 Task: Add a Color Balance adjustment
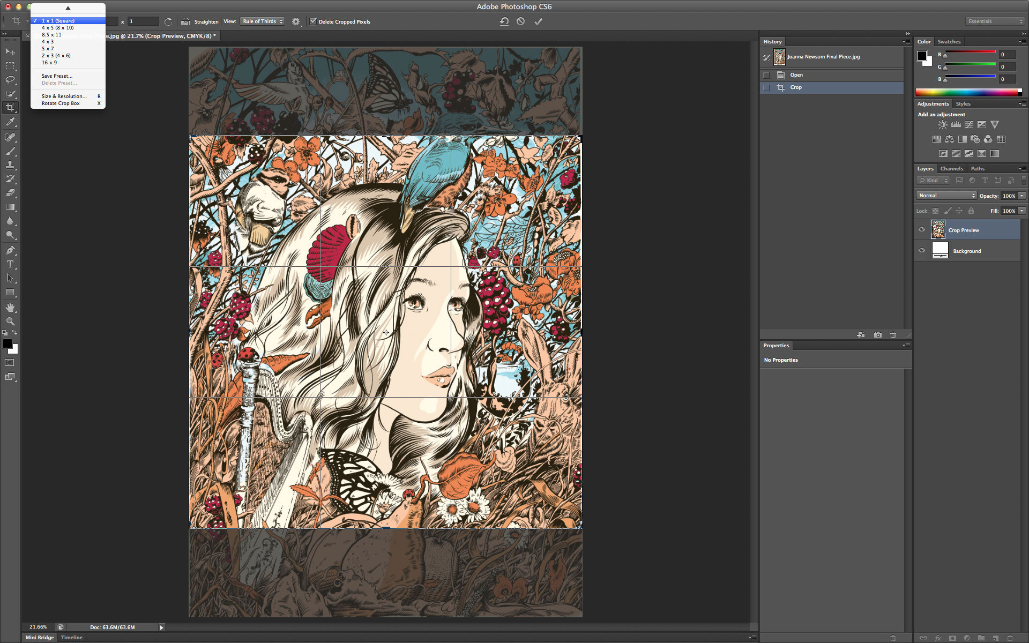pyautogui.click(x=949, y=139)
